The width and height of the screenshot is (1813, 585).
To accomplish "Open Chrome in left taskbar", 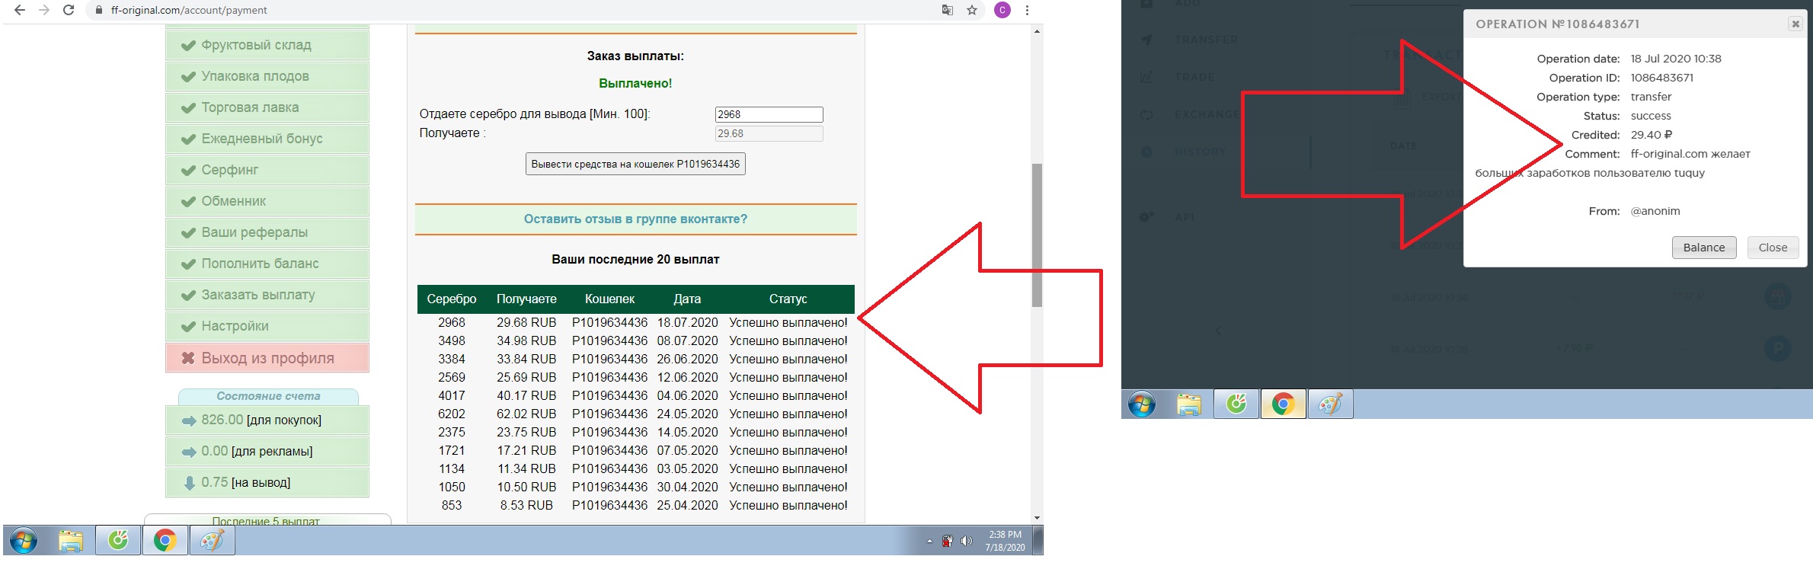I will [x=165, y=541].
